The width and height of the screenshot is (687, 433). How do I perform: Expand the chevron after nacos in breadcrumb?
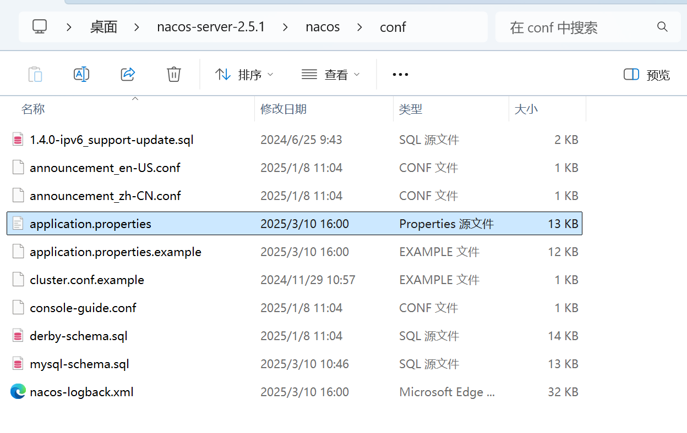click(x=359, y=27)
